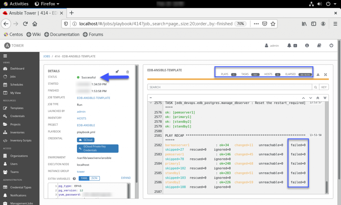Expand the extra variables editor
This screenshot has width=341, height=205.
click(126, 178)
